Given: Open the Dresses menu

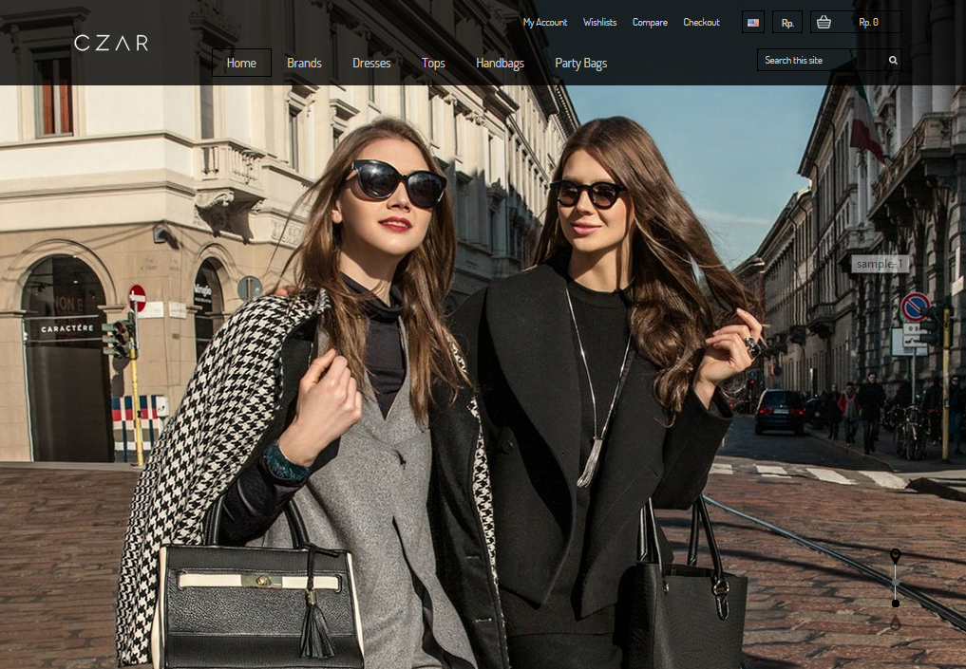Looking at the screenshot, I should coord(371,64).
